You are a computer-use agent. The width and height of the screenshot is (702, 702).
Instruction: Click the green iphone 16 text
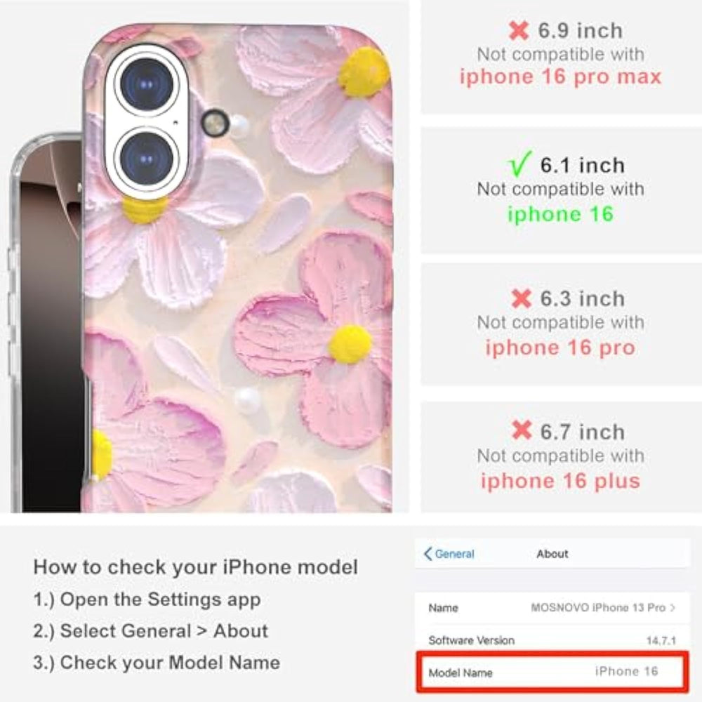tap(560, 214)
